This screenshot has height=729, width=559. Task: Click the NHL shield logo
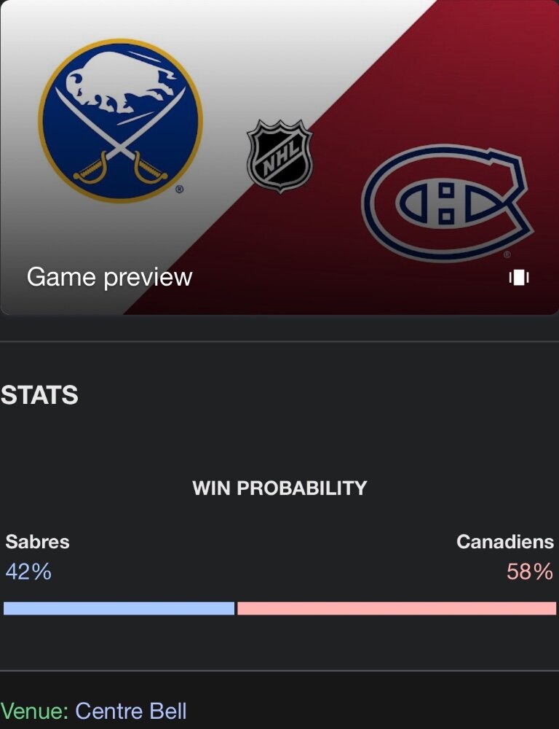coord(279,156)
